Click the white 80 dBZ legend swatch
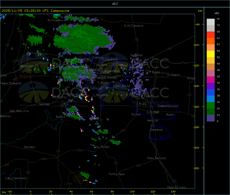230x195 pixels. tap(211, 22)
